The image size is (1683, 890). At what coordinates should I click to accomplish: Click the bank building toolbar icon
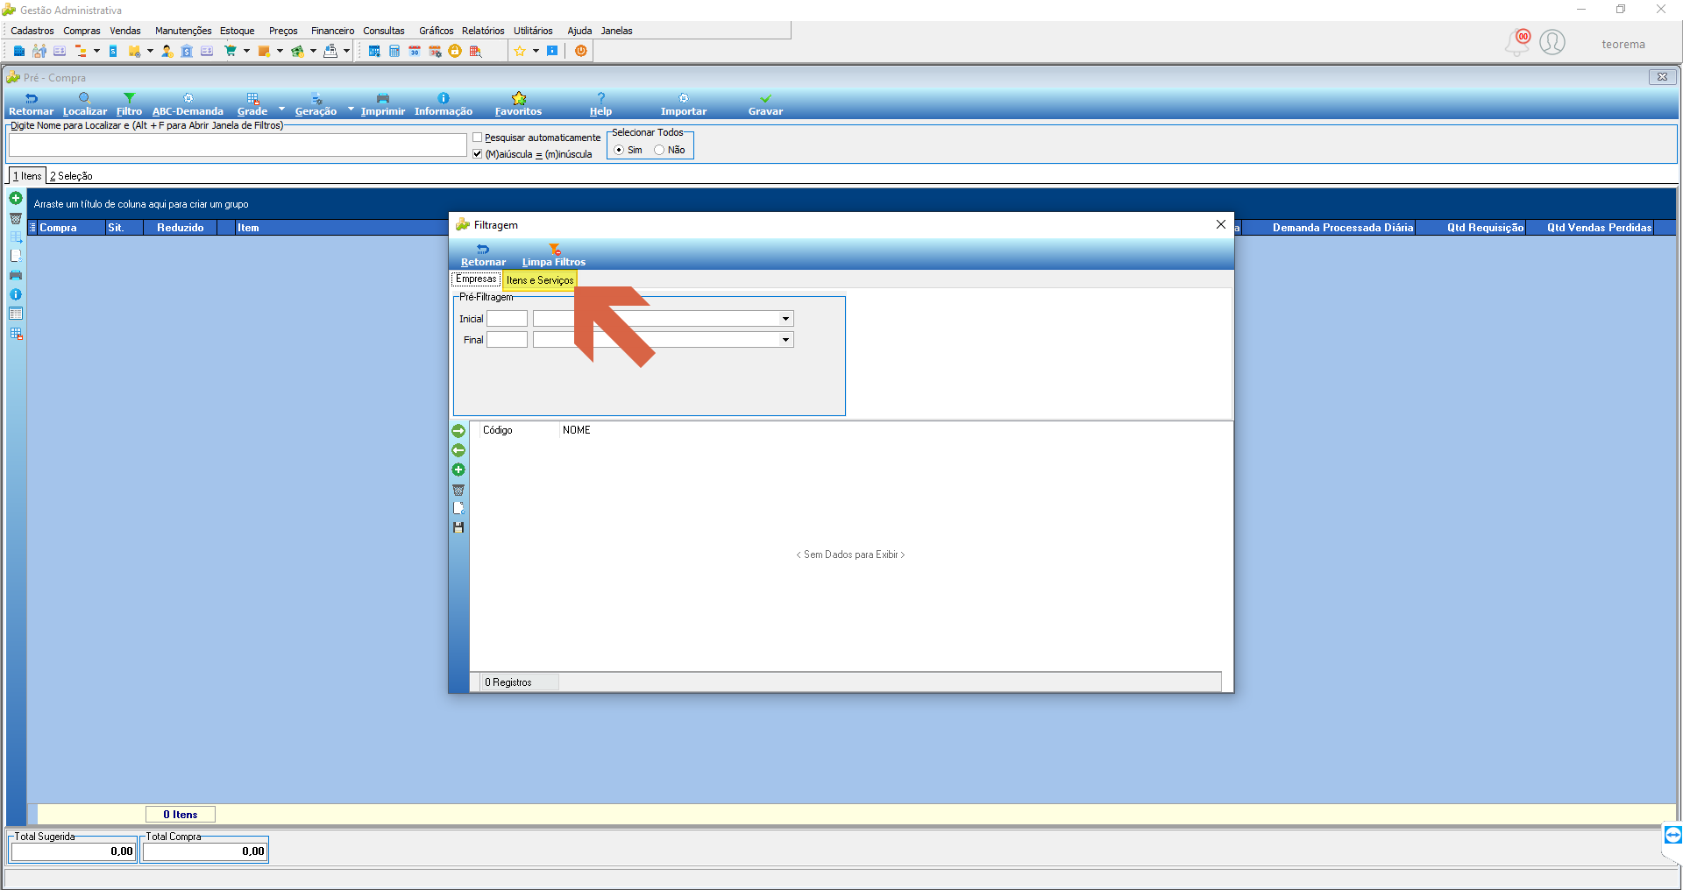click(x=187, y=51)
